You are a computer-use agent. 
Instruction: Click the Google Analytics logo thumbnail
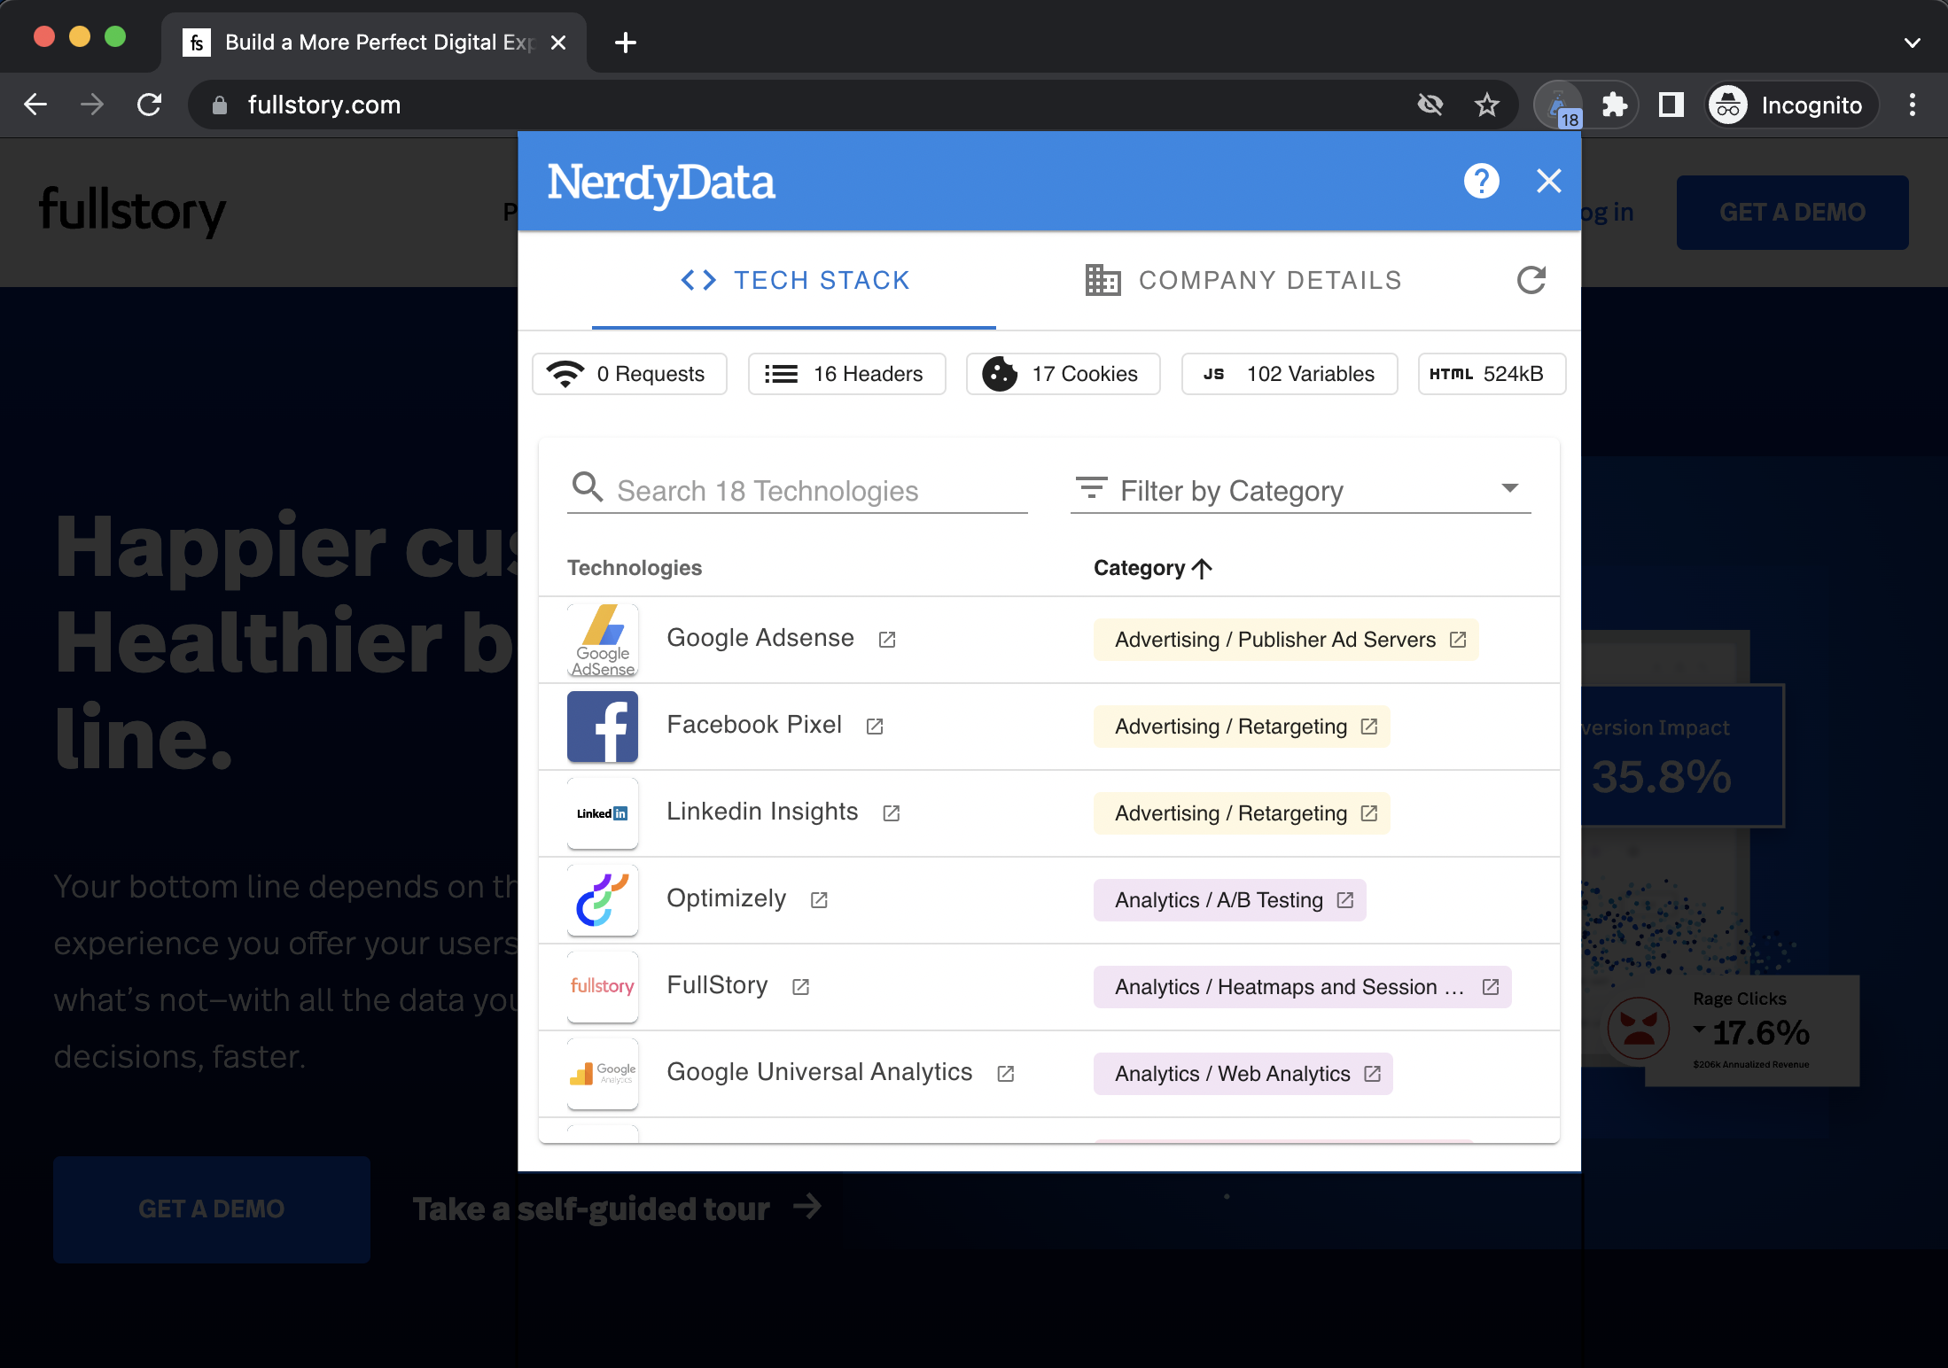pyautogui.click(x=603, y=1074)
